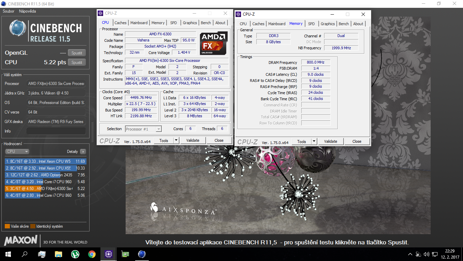Click MAXON logo at bottom left
The image size is (463, 261).
pos(21,240)
